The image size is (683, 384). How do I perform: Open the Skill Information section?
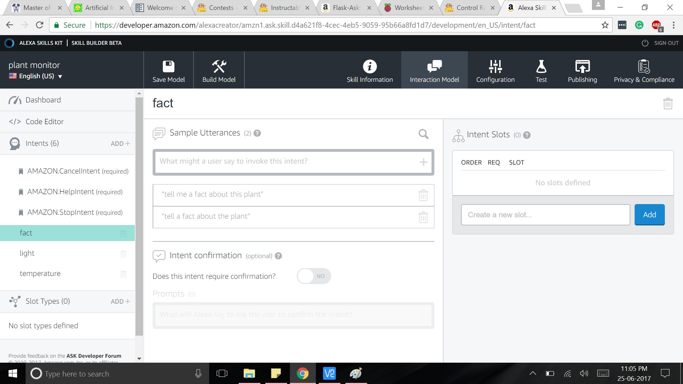point(370,70)
